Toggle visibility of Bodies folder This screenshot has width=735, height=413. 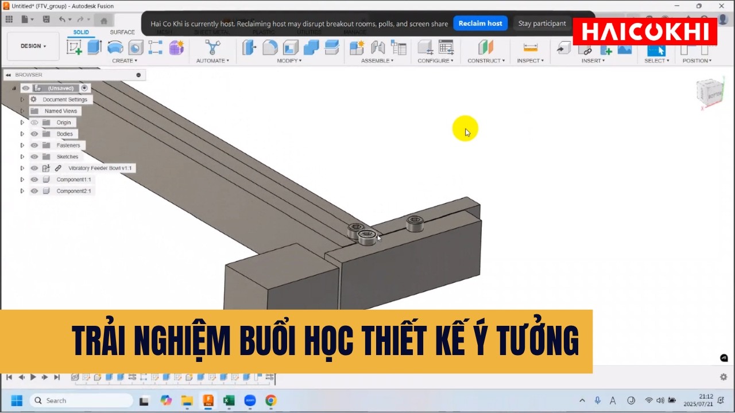pos(34,134)
